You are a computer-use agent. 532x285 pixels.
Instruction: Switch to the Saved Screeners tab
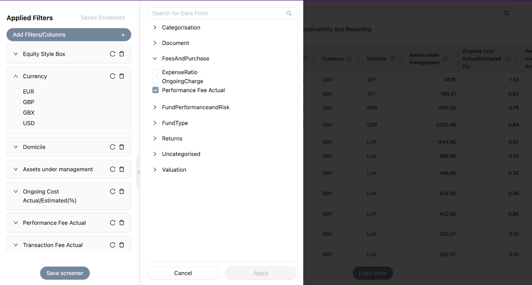103,18
